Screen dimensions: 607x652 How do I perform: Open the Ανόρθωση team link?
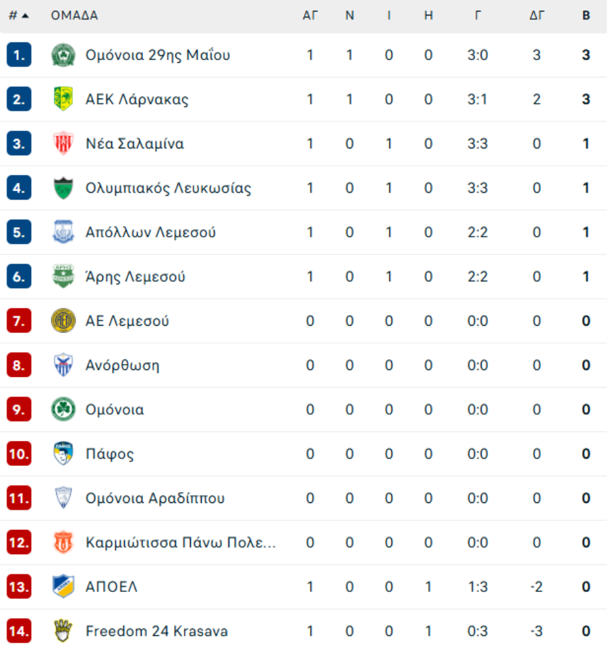[x=122, y=365]
